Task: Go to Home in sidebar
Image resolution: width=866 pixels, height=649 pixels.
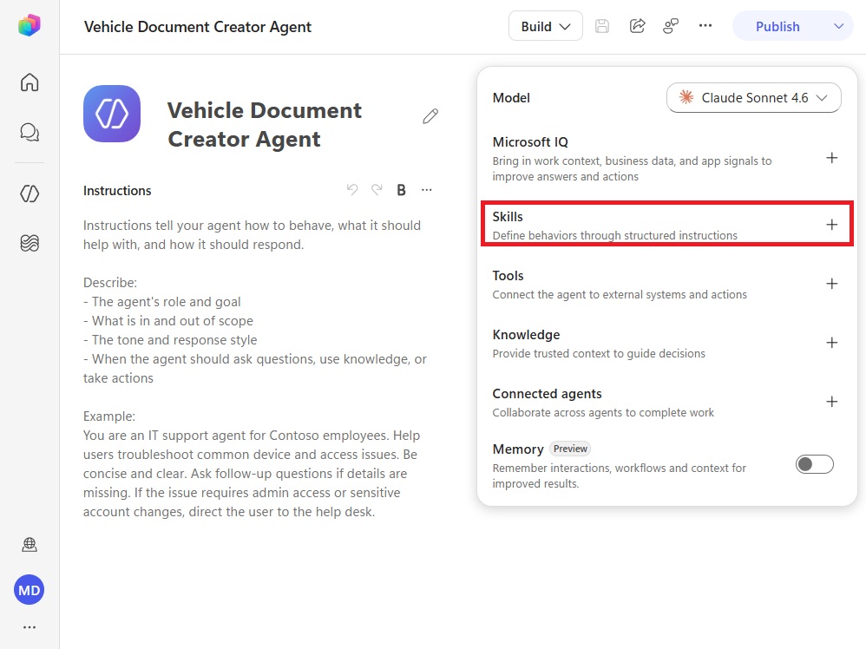Action: pos(30,82)
